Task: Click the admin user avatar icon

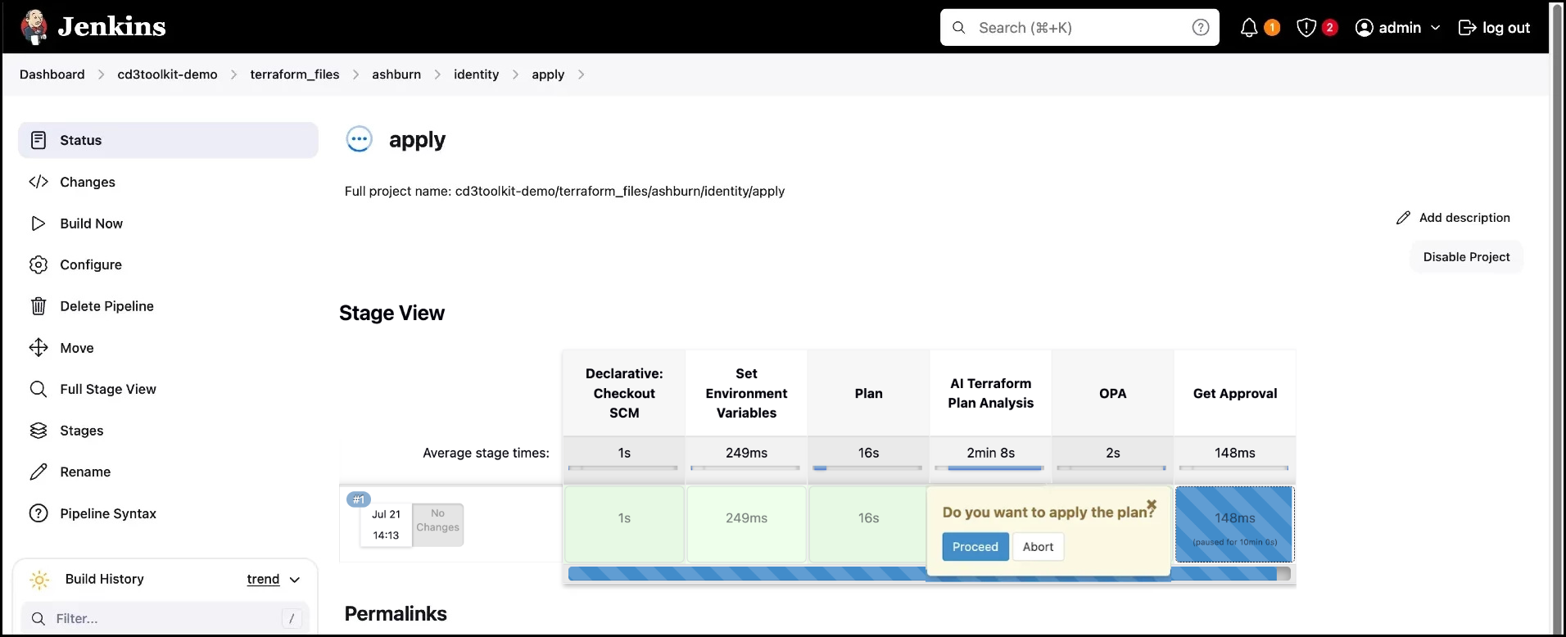Action: click(x=1365, y=28)
